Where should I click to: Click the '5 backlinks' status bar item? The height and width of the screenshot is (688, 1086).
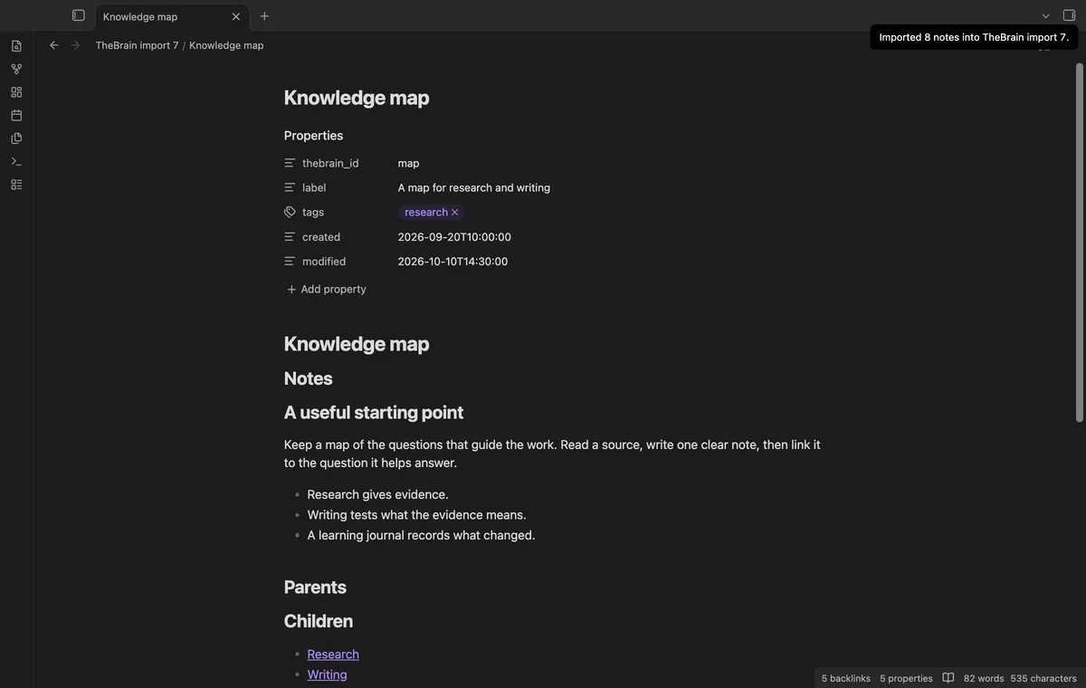coord(846,678)
